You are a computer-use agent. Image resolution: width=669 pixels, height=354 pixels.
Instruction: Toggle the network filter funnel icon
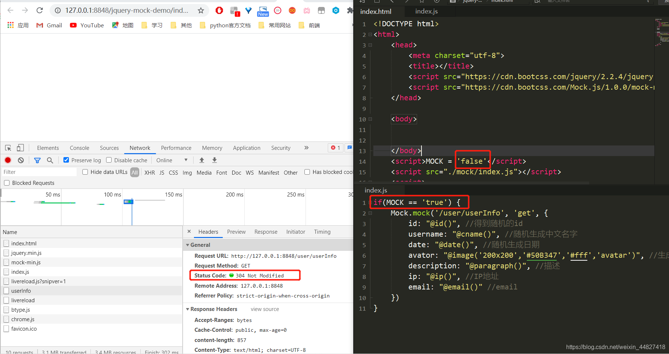tap(37, 160)
